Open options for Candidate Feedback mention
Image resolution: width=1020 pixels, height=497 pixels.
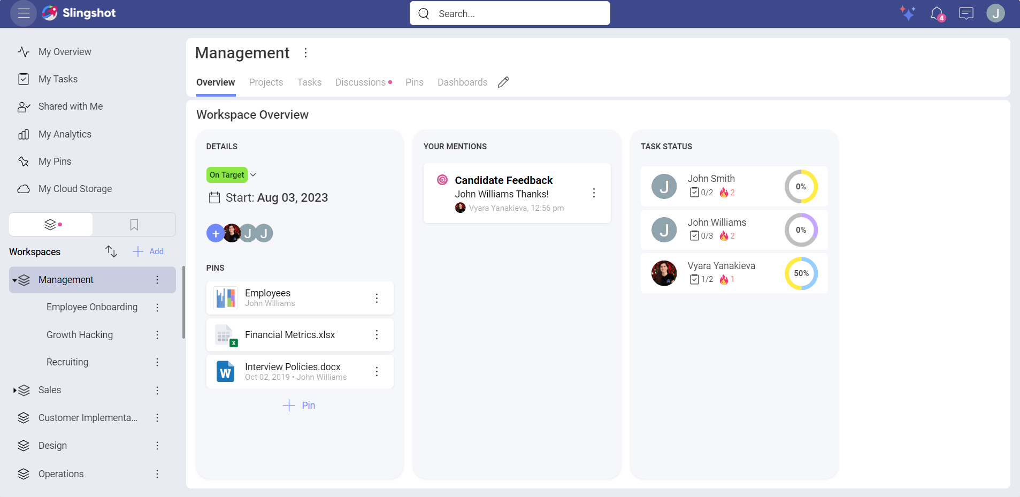pos(594,193)
